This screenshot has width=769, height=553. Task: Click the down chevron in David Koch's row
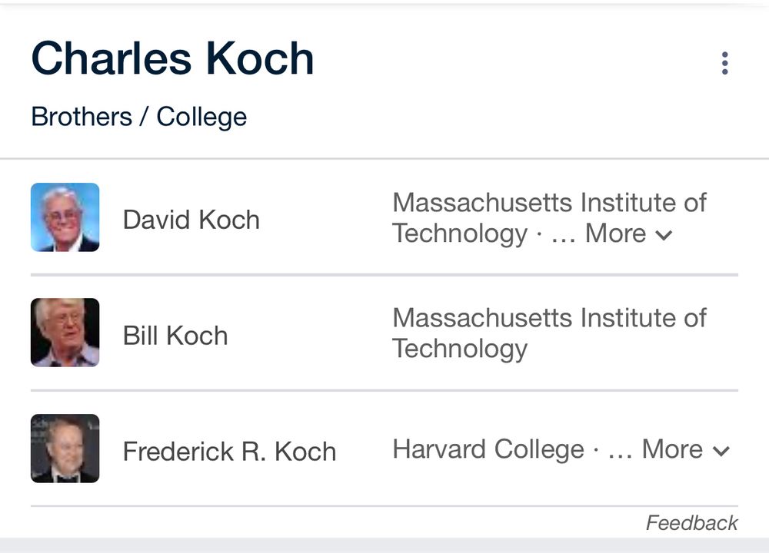pyautogui.click(x=664, y=235)
